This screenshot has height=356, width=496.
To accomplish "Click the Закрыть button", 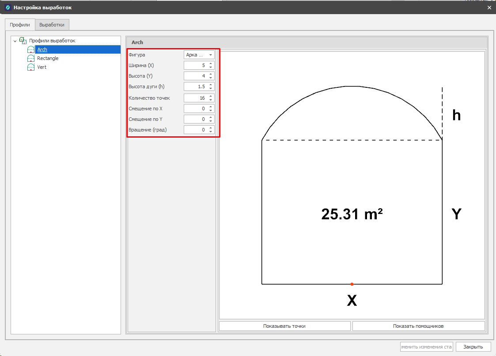I will coord(473,347).
